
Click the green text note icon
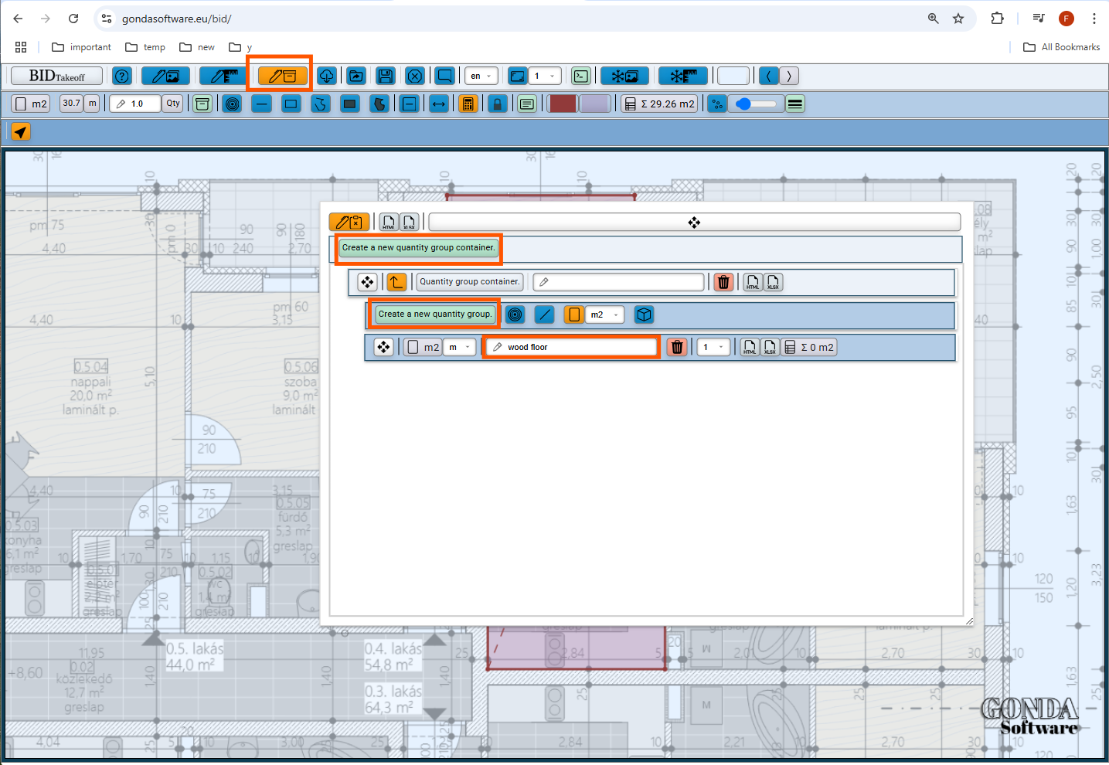(x=527, y=104)
